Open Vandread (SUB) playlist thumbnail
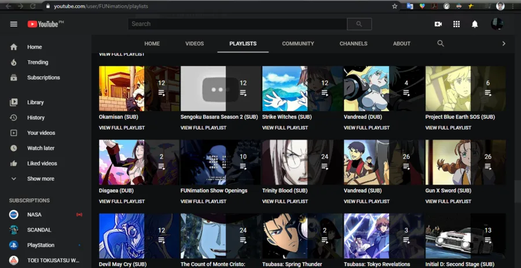521x268 pixels. click(384, 162)
